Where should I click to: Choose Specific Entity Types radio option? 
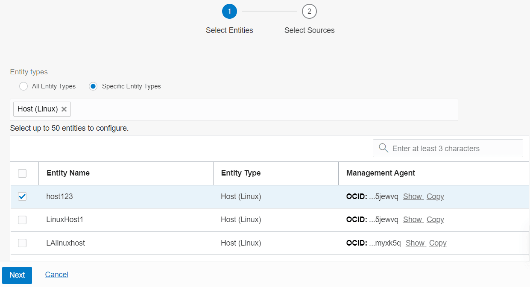93,86
